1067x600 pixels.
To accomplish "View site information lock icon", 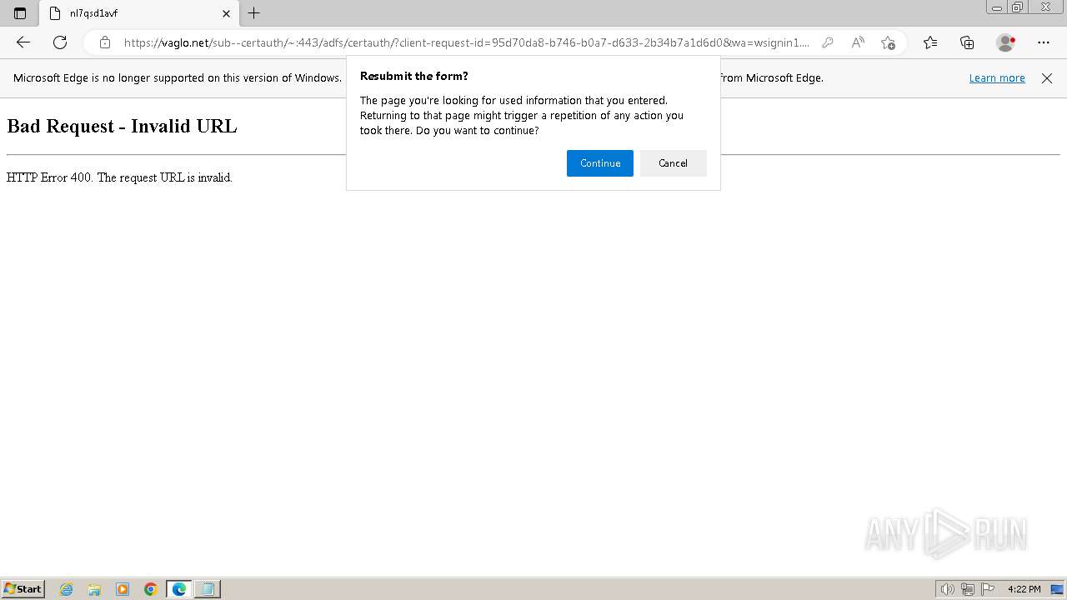I will point(104,42).
